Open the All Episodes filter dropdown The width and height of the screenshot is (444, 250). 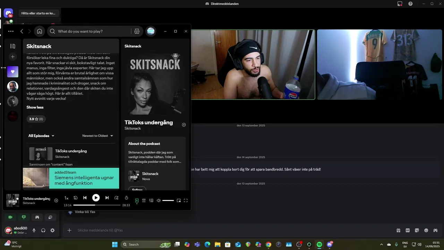41,136
